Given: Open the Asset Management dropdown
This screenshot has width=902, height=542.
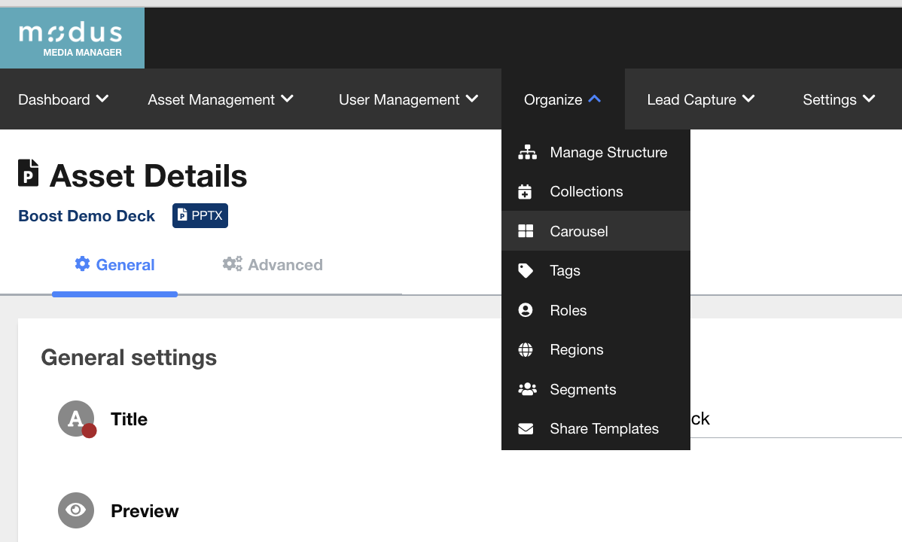Looking at the screenshot, I should click(x=220, y=99).
